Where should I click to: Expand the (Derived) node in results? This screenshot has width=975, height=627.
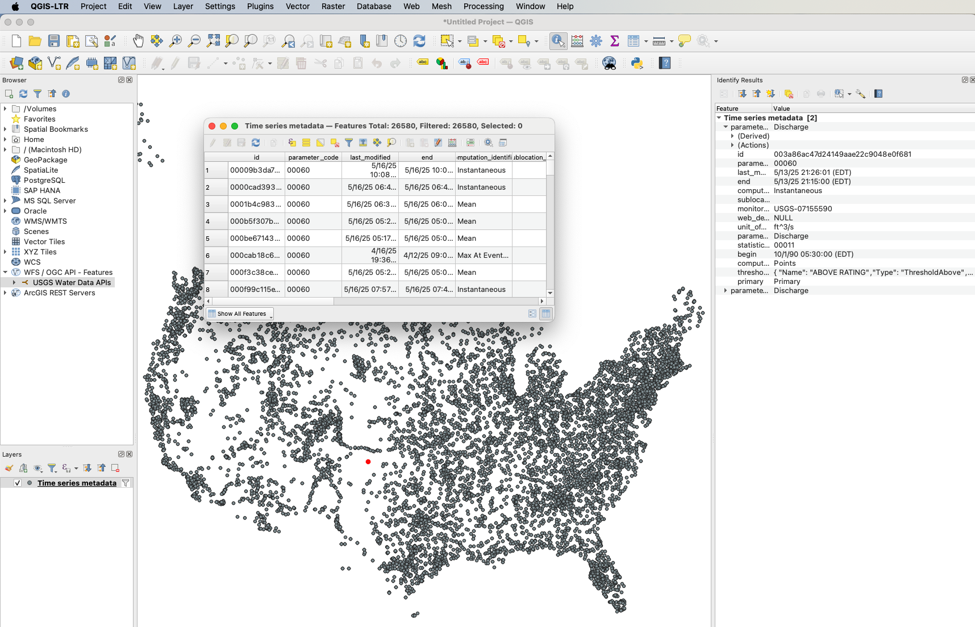(x=732, y=136)
